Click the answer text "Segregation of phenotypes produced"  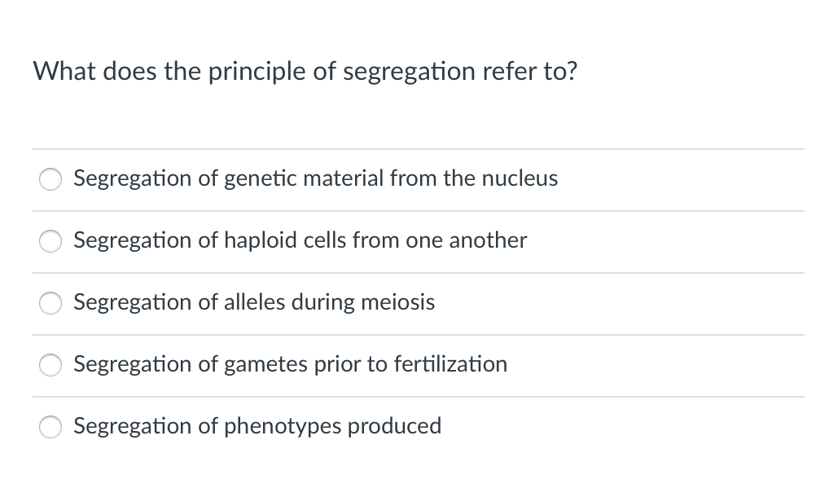pos(257,427)
